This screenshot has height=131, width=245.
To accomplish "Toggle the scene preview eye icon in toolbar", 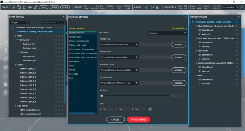I will [x=30, y=7].
